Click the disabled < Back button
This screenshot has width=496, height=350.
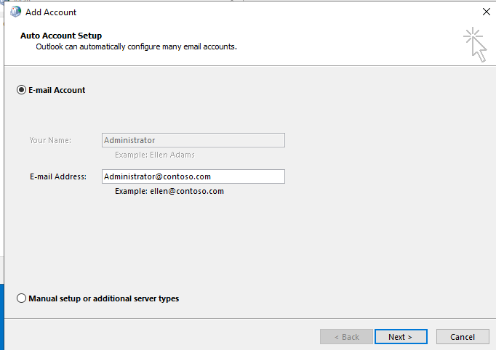[346, 337]
